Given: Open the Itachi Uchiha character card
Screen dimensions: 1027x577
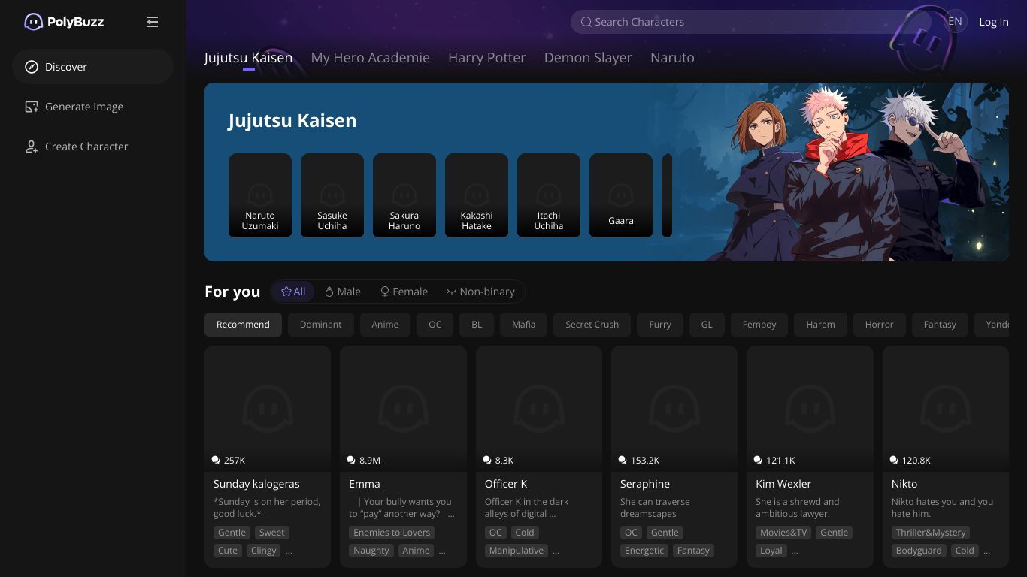Looking at the screenshot, I should pyautogui.click(x=549, y=195).
